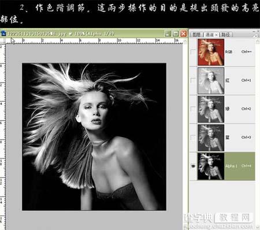Select the channel labeled 红
The height and width of the screenshot is (230, 260).
[228, 80]
